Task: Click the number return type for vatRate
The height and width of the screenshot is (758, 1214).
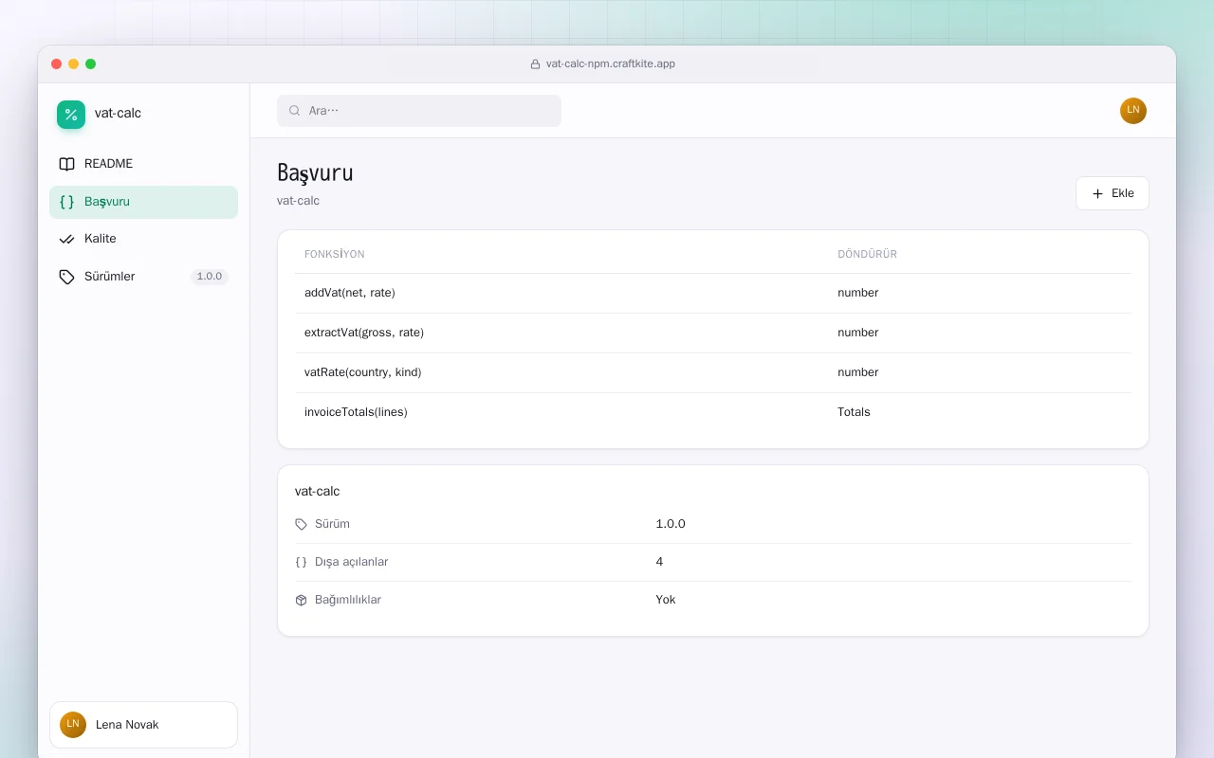Action: coord(858,372)
